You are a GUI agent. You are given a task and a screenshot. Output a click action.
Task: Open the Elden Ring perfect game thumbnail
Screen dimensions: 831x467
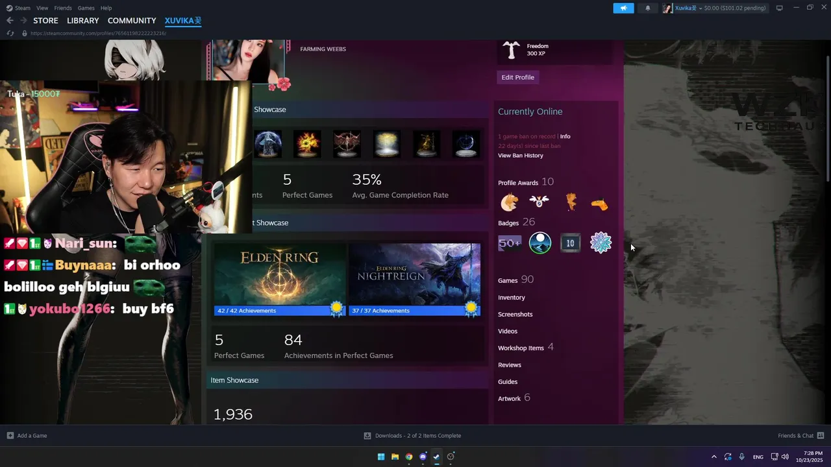280,280
